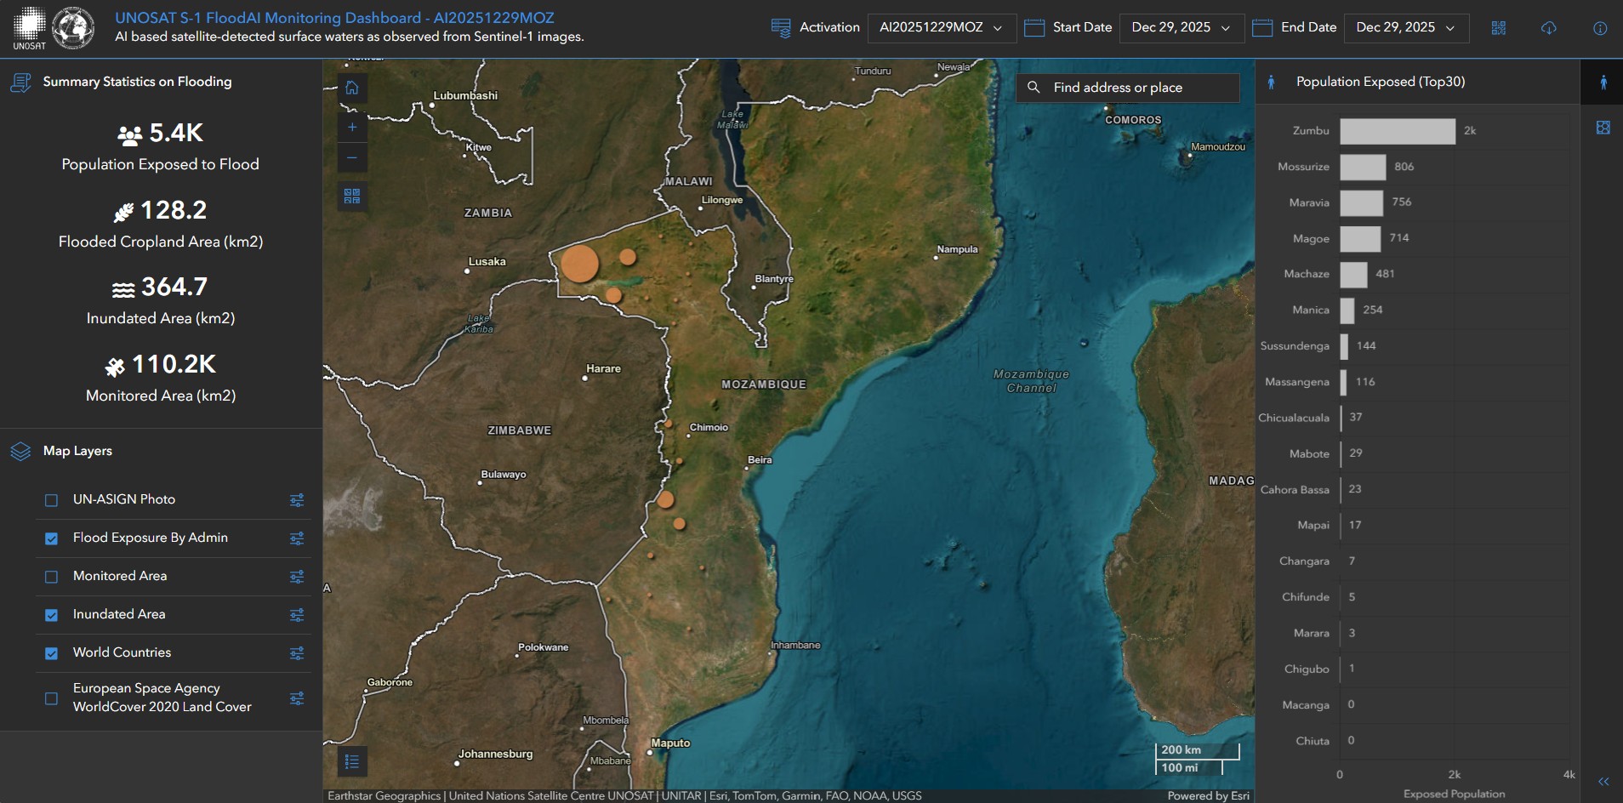Collapse the right panel with double chevron
Image resolution: width=1623 pixels, height=803 pixels.
pyautogui.click(x=1603, y=782)
